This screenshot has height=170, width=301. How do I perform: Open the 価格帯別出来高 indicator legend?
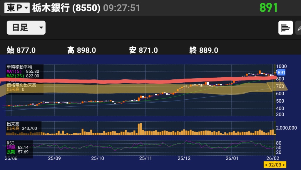click(x=21, y=85)
